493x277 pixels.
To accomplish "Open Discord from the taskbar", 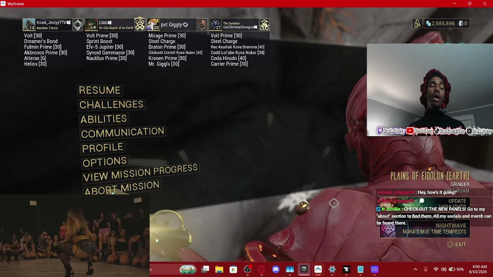I will [276, 269].
